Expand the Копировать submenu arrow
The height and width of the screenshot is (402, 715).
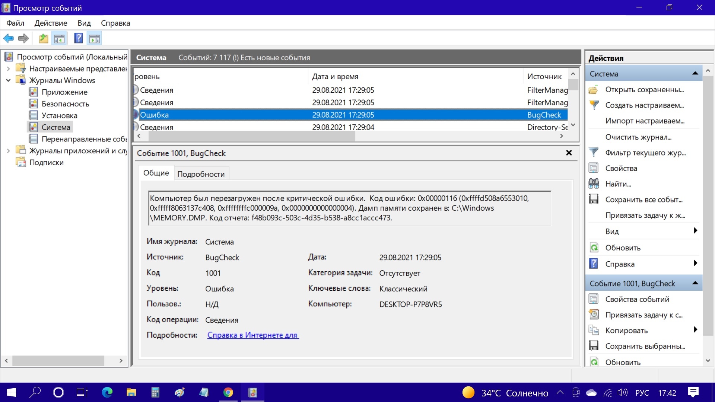pos(695,330)
